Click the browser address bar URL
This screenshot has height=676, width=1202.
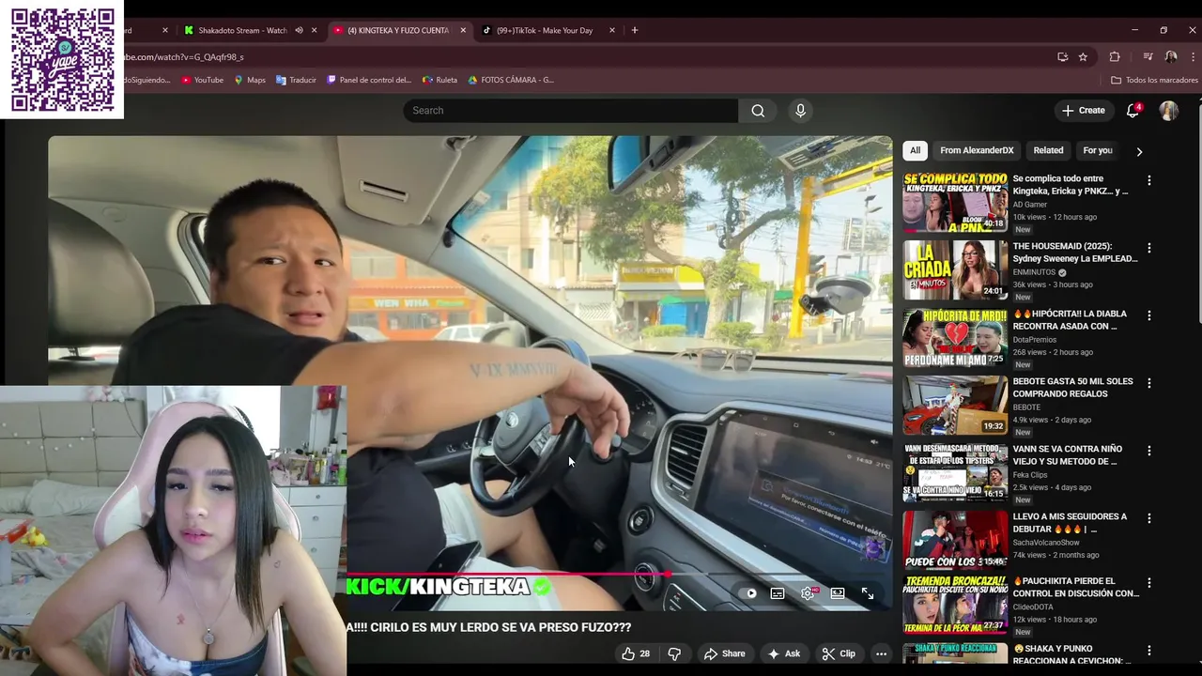coord(183,56)
